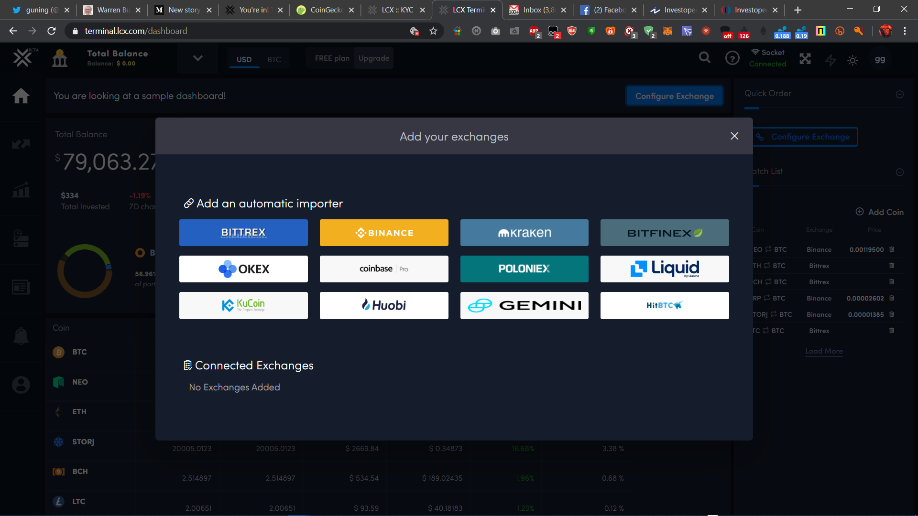
Task: Switch balance currency to BTC
Action: click(274, 59)
